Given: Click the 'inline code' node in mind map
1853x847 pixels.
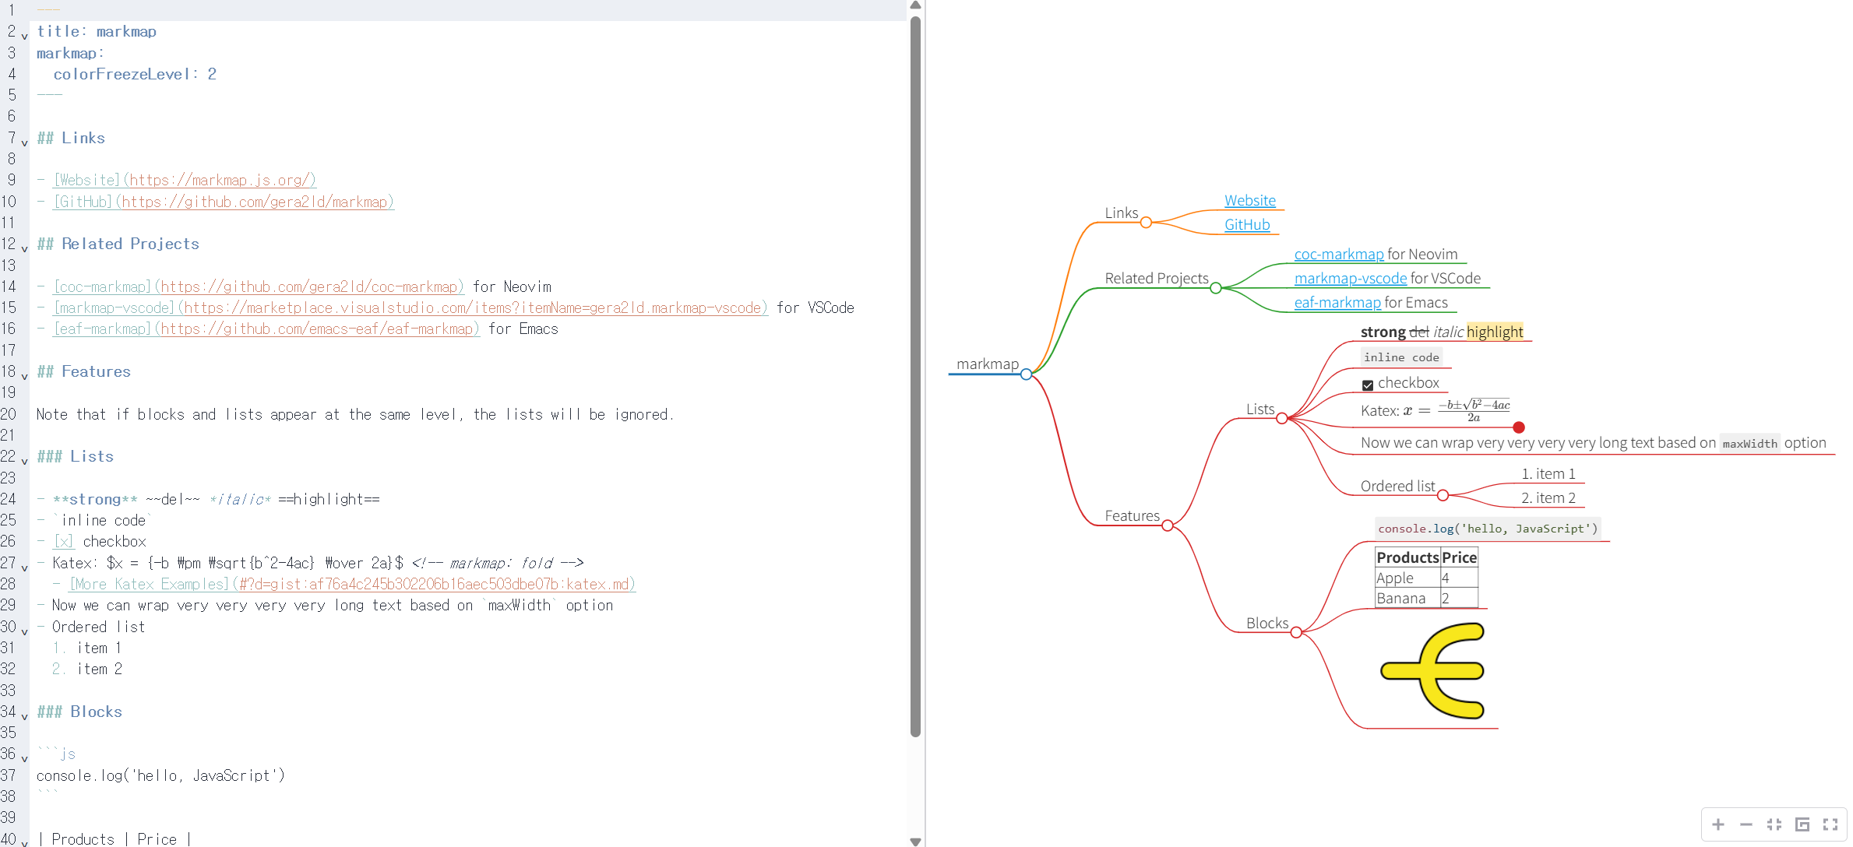Looking at the screenshot, I should 1401,357.
